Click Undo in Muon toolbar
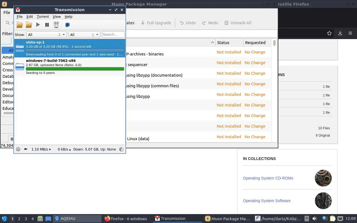This screenshot has width=357, height=223. [187, 23]
